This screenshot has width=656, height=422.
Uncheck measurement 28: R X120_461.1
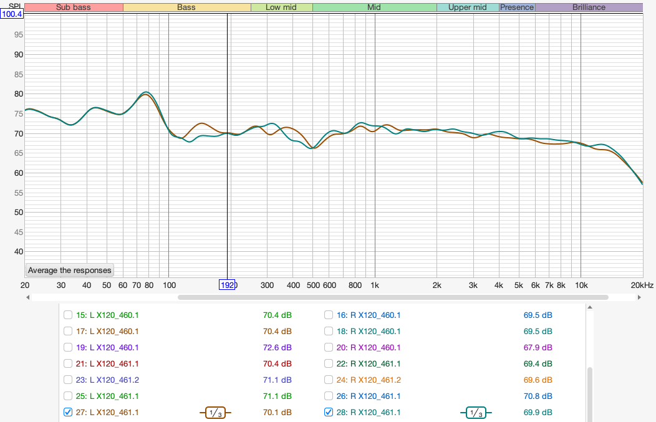tap(329, 412)
